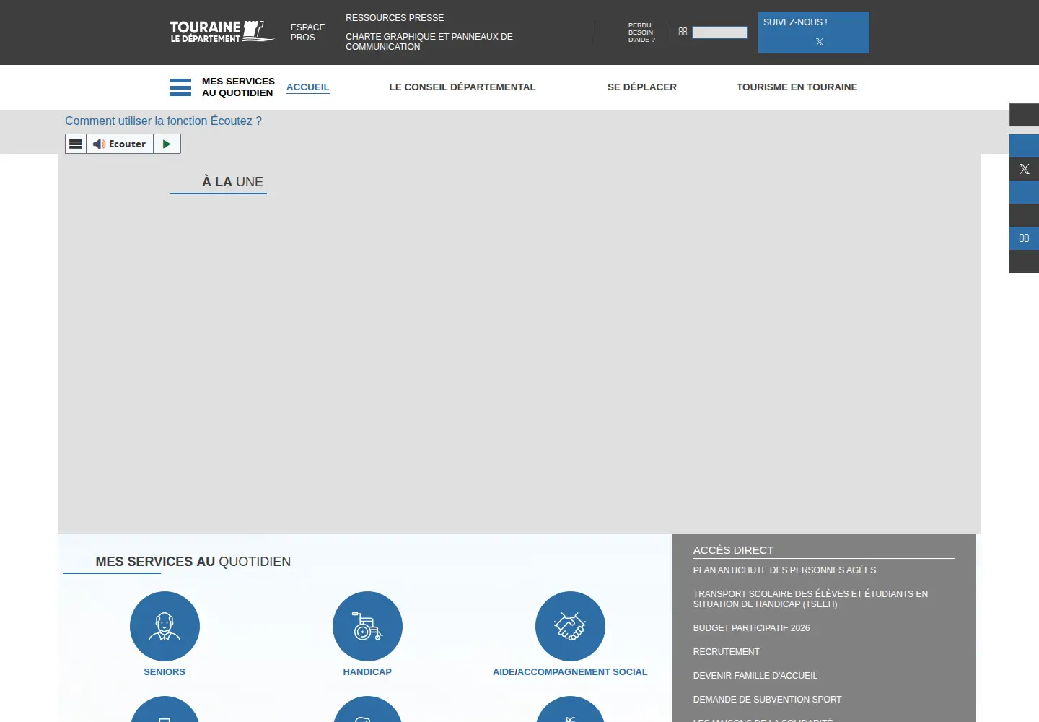
Task: Click Perdu Besoin d'aide link
Action: [x=641, y=32]
